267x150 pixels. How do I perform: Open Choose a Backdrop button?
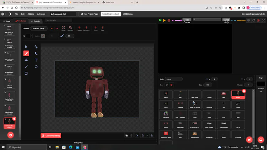261,140
